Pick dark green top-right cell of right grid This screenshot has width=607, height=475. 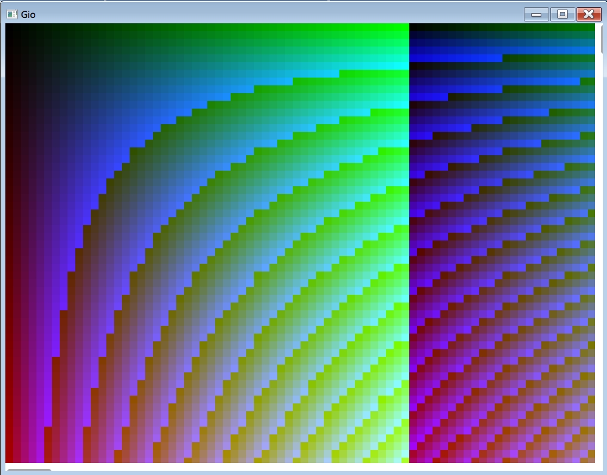pyautogui.click(x=591, y=27)
